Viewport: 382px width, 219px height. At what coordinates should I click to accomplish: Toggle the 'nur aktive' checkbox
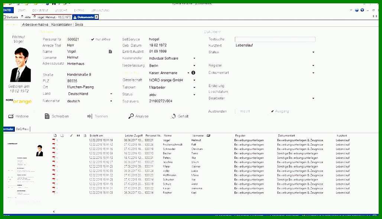(93, 39)
